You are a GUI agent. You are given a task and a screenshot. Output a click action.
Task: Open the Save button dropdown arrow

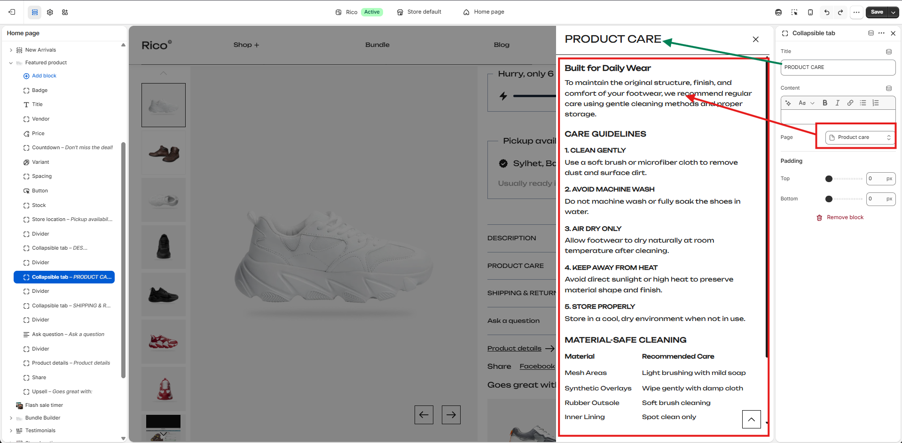click(894, 12)
